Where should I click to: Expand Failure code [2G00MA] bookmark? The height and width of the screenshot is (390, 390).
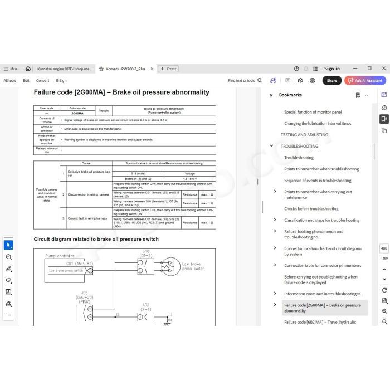pos(275,305)
